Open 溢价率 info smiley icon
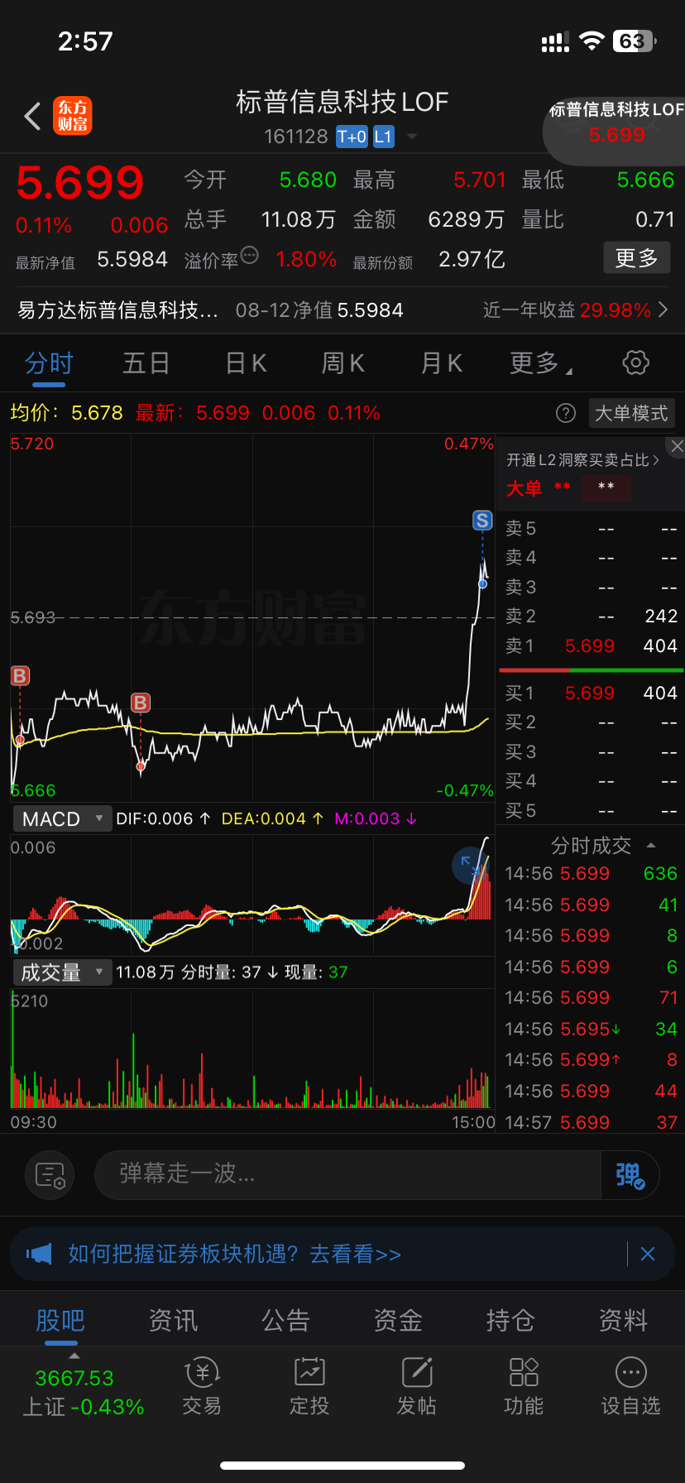This screenshot has height=1483, width=685. click(249, 256)
